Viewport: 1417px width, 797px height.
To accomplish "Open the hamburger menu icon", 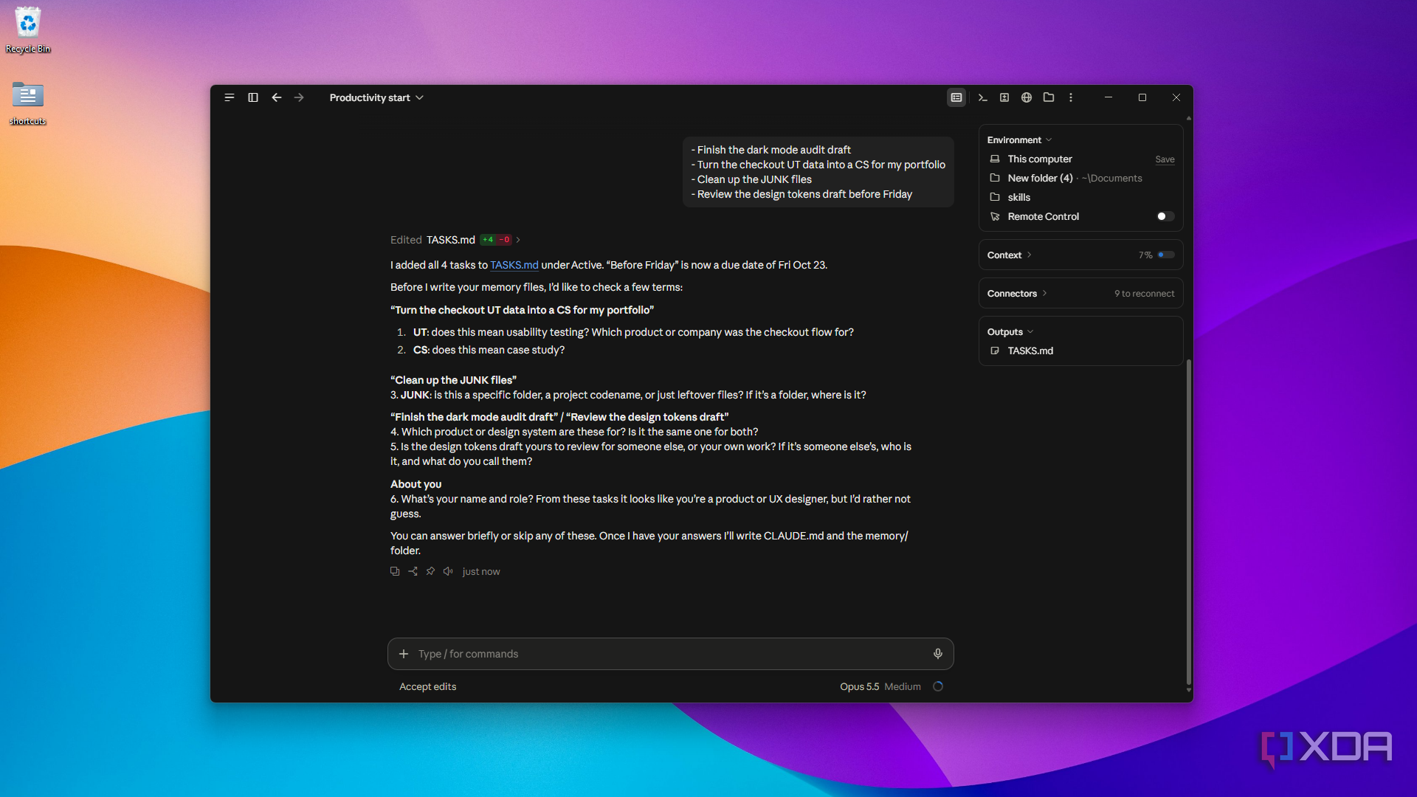I will [230, 97].
